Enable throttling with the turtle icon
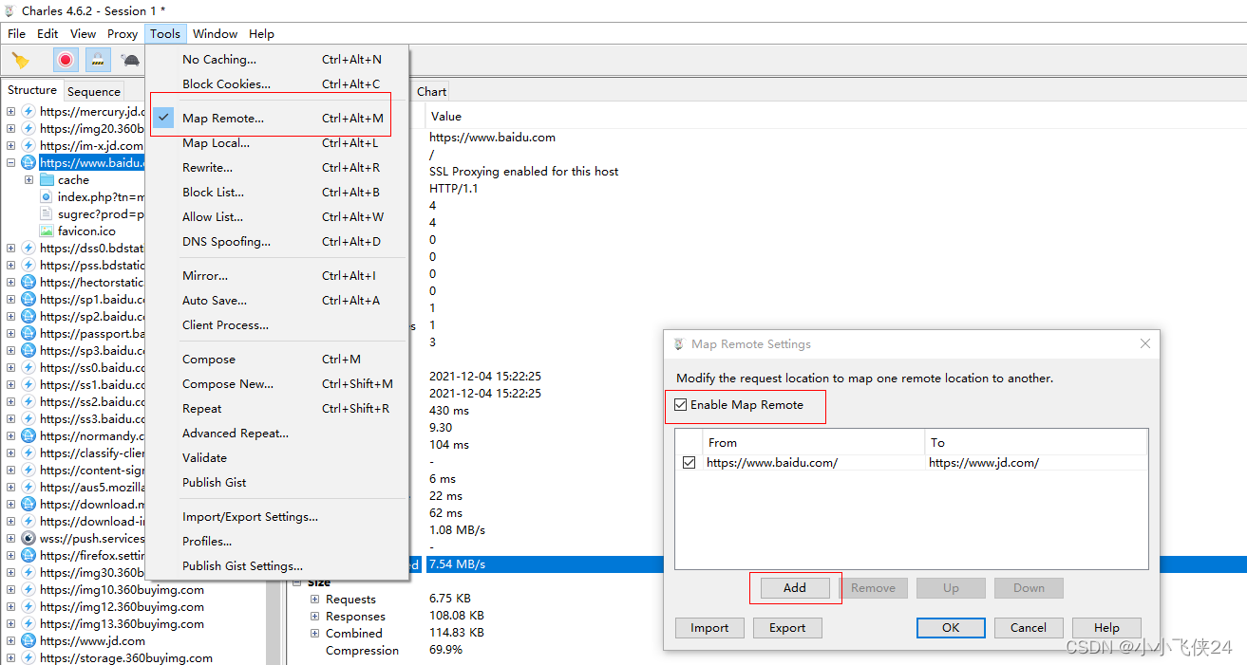Image resolution: width=1247 pixels, height=665 pixels. (130, 61)
